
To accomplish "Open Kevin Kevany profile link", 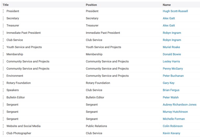I will [171, 133].
